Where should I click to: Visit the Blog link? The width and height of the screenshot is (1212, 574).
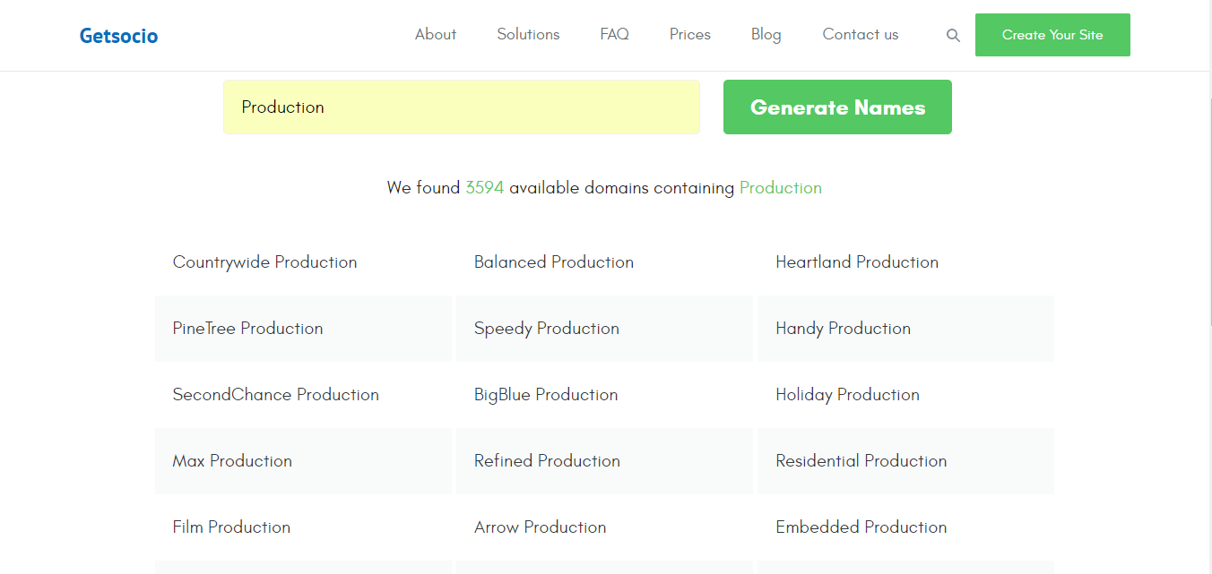pyautogui.click(x=766, y=35)
